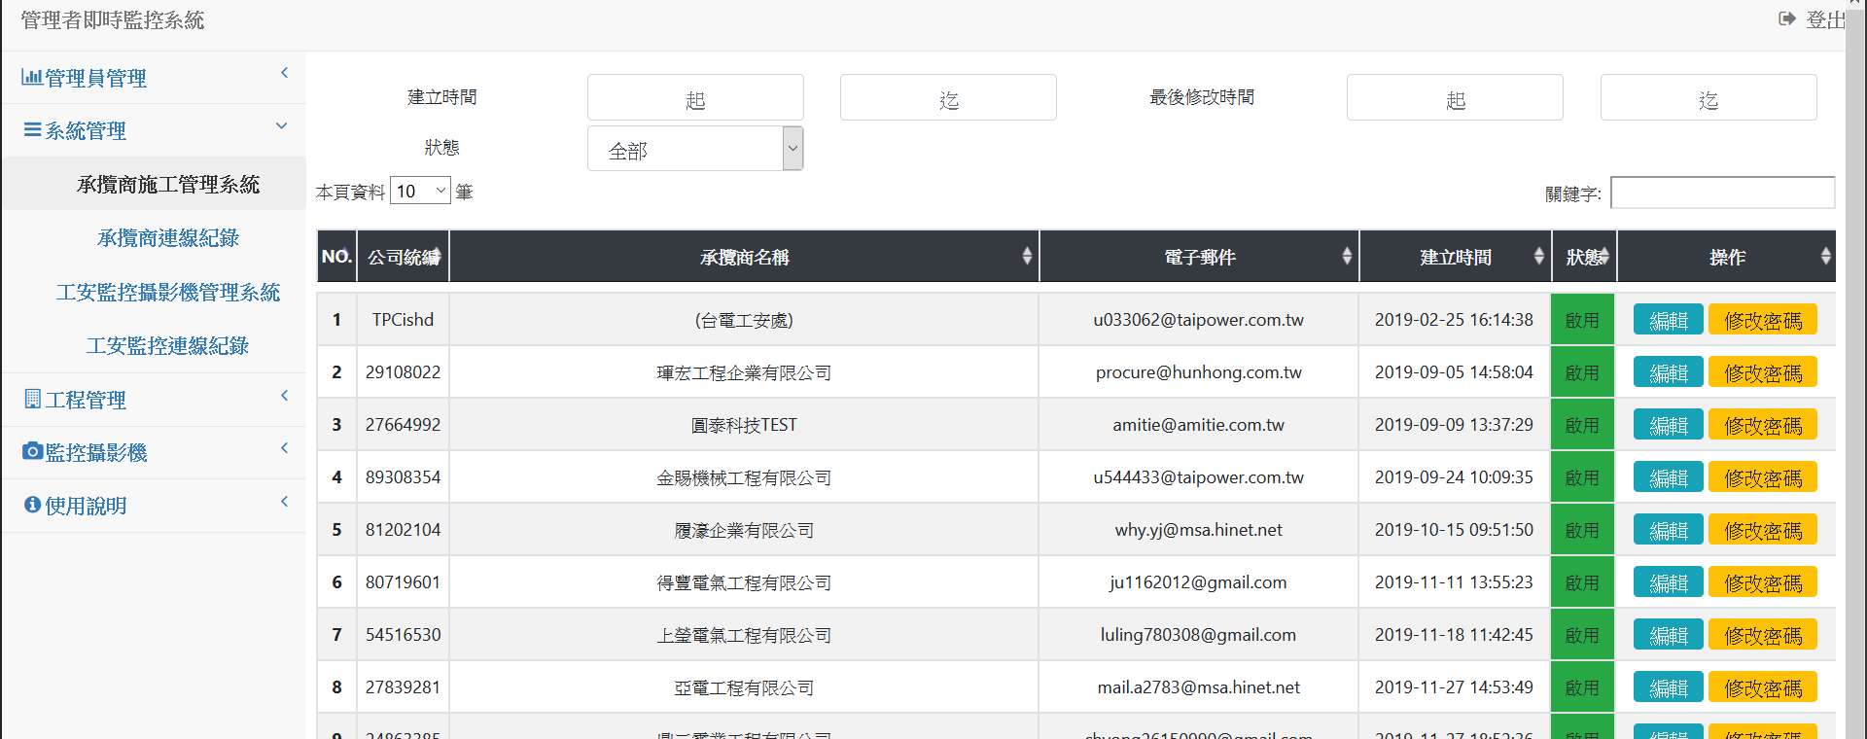Screen dimensions: 1867x739
Task: Open 承攬商連線紀錄 menu item
Action: pyautogui.click(x=168, y=237)
